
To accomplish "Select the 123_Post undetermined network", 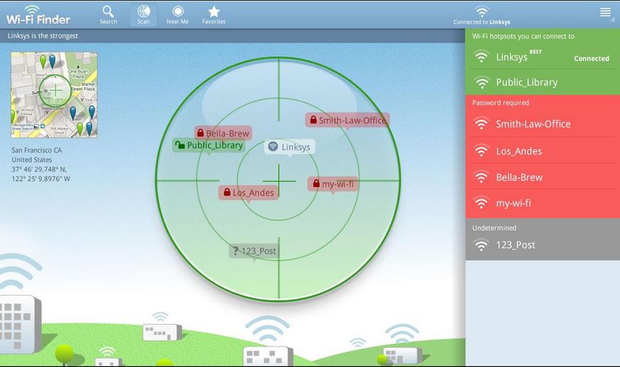I will pos(542,245).
